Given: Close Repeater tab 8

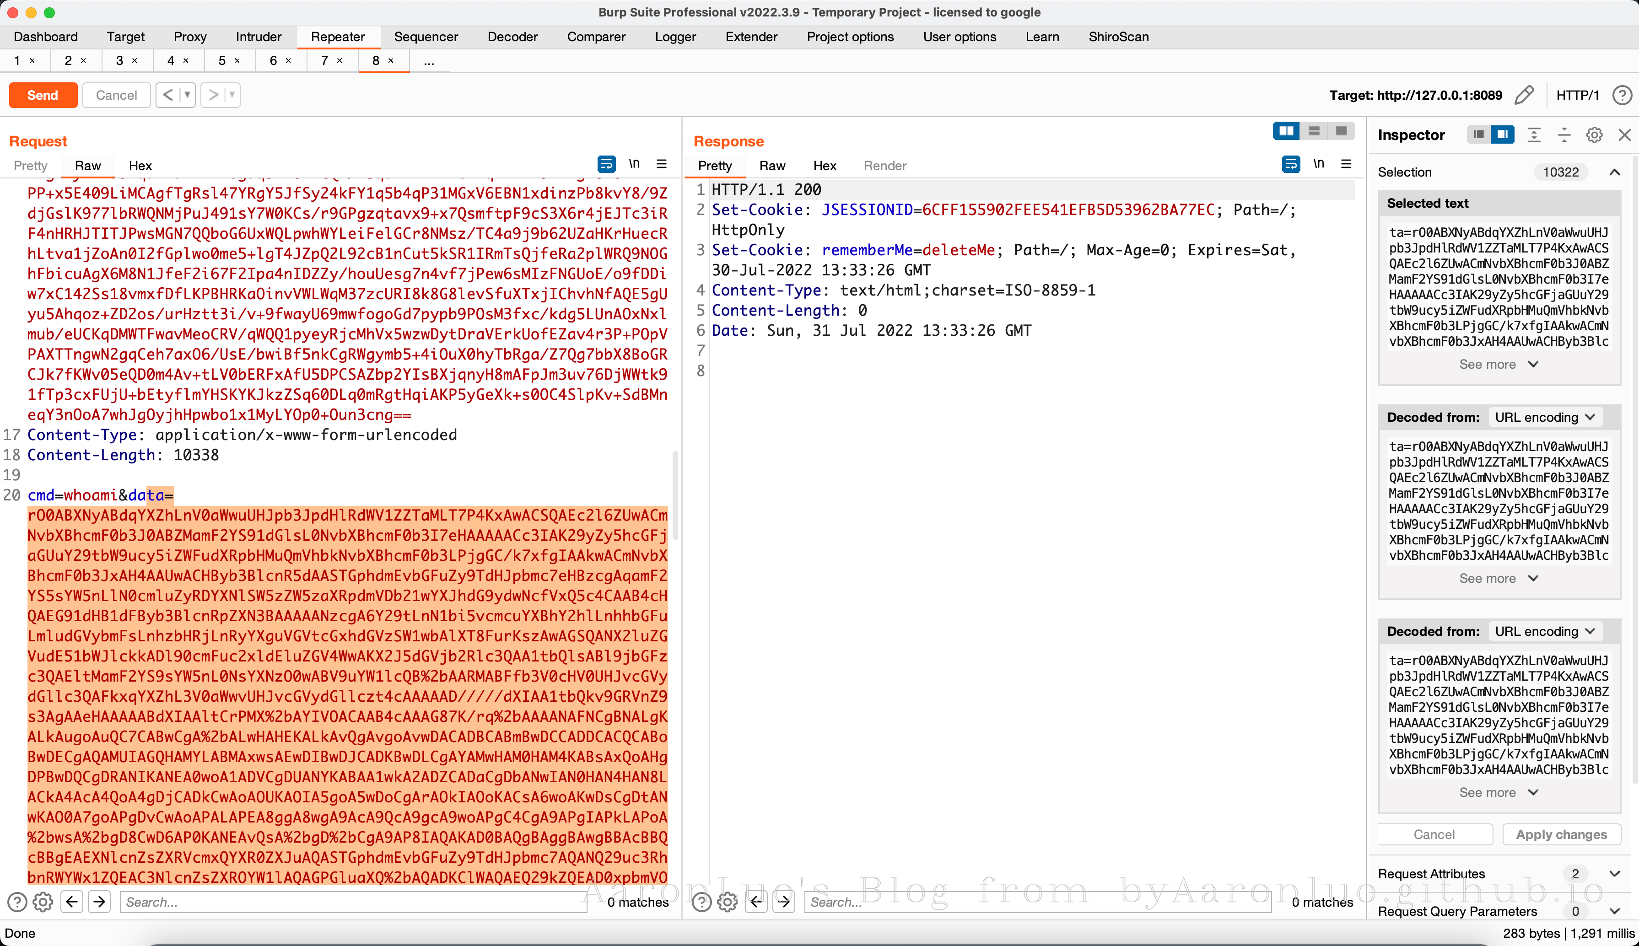Looking at the screenshot, I should (391, 60).
